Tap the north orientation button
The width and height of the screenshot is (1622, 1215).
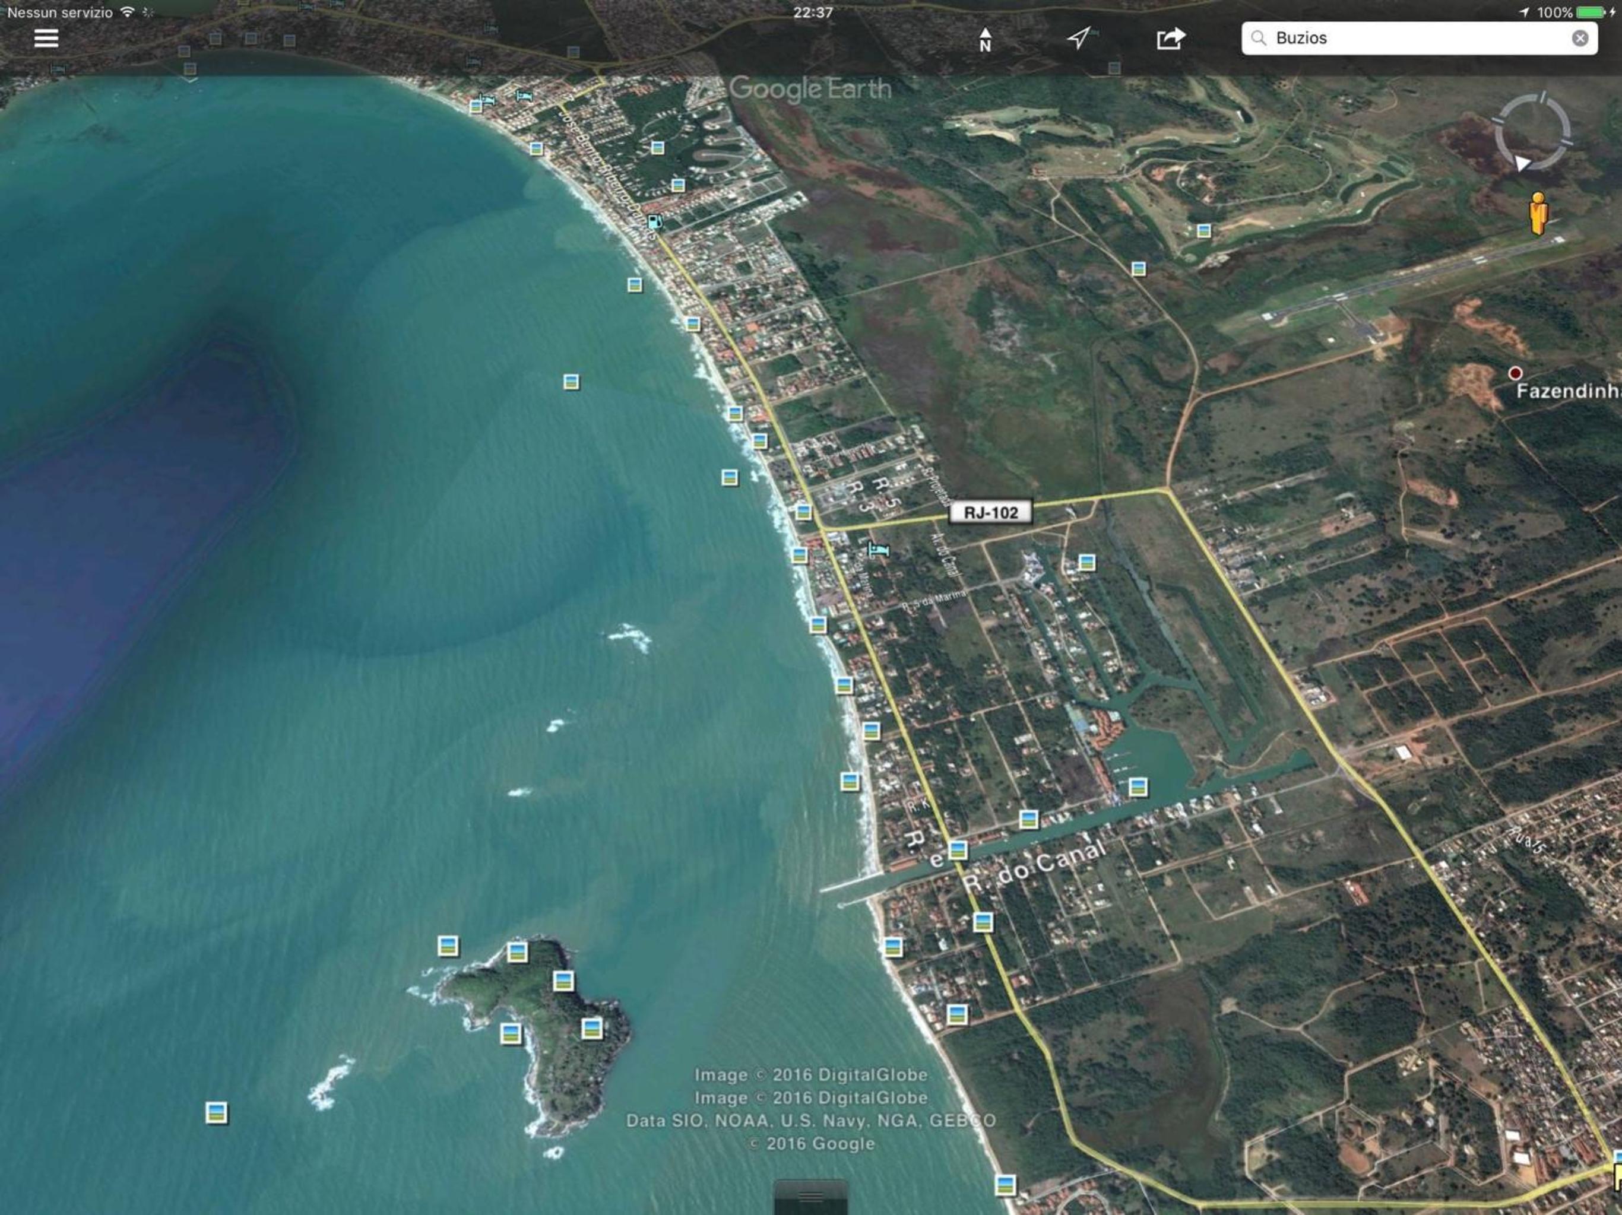pyautogui.click(x=986, y=40)
